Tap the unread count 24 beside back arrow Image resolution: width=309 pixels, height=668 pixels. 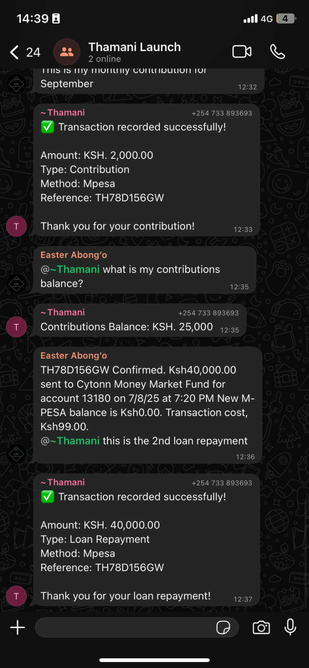click(33, 52)
